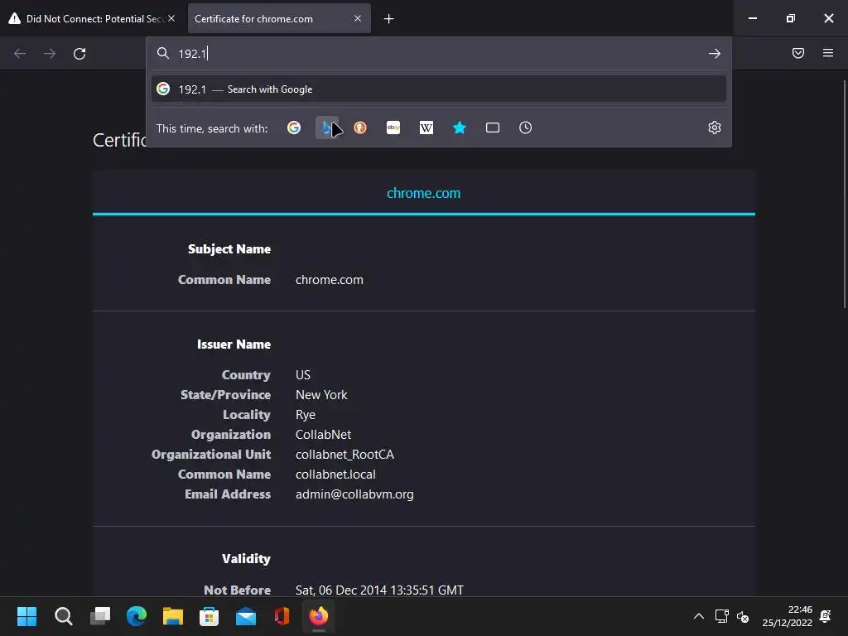Click the Google search engine shortcut icon
Image resolution: width=848 pixels, height=636 pixels.
294,128
